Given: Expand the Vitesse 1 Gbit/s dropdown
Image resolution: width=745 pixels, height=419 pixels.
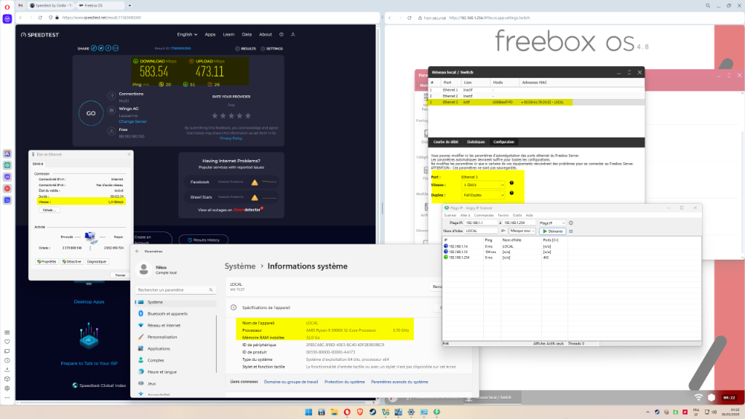Looking at the screenshot, I should pyautogui.click(x=483, y=185).
